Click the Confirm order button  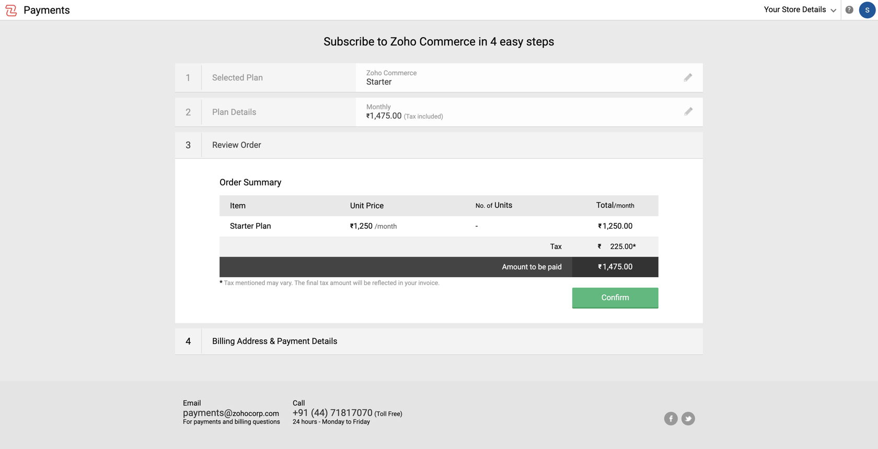615,298
